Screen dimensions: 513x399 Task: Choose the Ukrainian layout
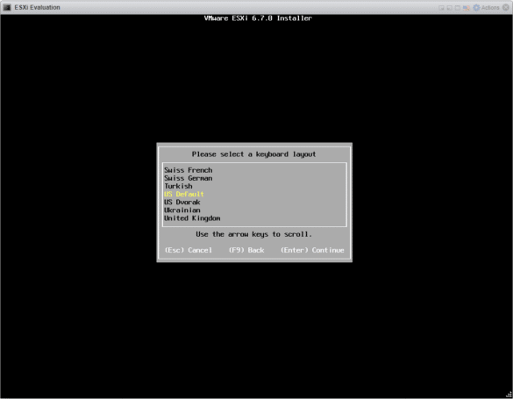click(x=182, y=210)
